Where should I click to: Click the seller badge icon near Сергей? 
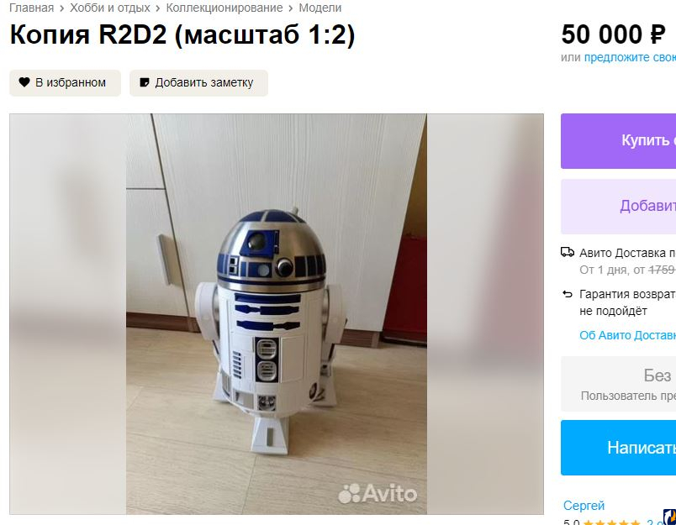[669, 517]
